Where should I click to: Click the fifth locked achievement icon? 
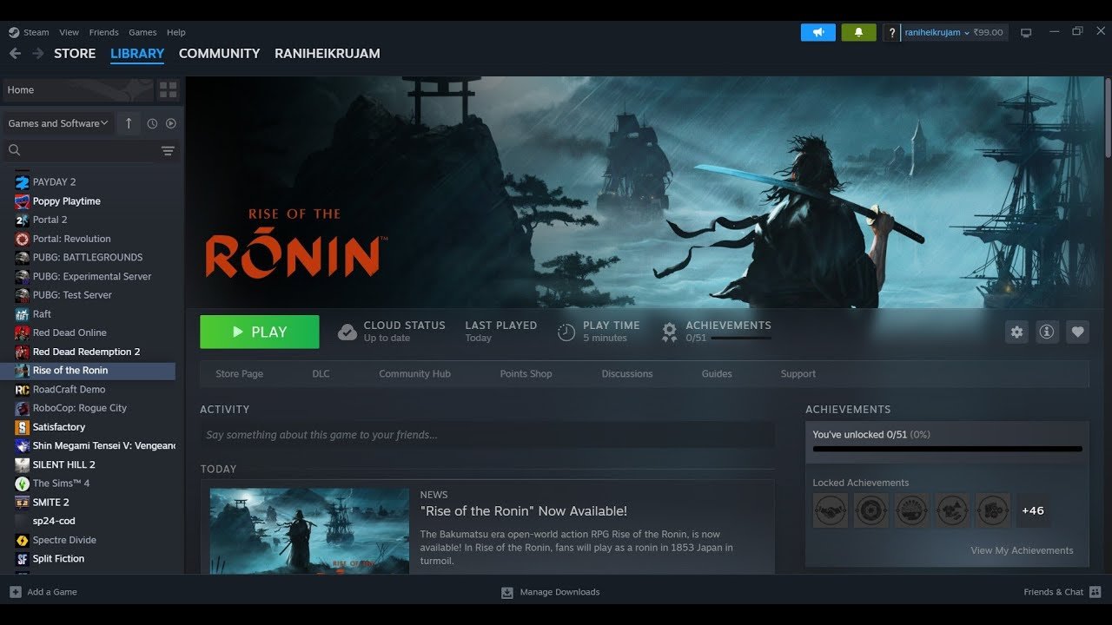[x=993, y=510]
